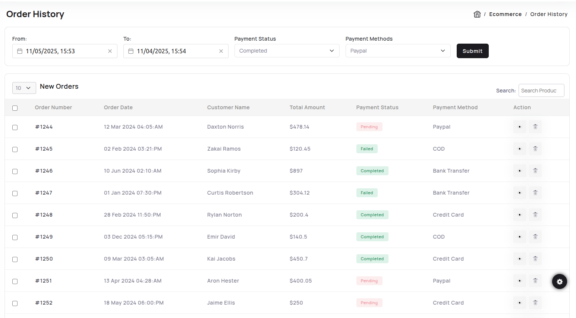Delete order #1245 using the trash icon

pyautogui.click(x=535, y=149)
